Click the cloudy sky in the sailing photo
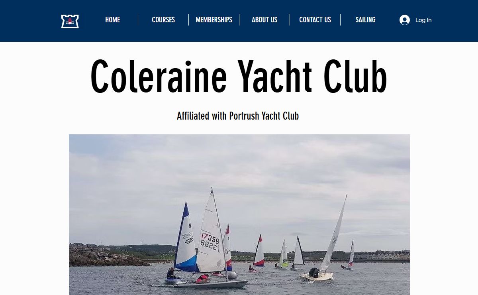The height and width of the screenshot is (295, 478). [239, 167]
